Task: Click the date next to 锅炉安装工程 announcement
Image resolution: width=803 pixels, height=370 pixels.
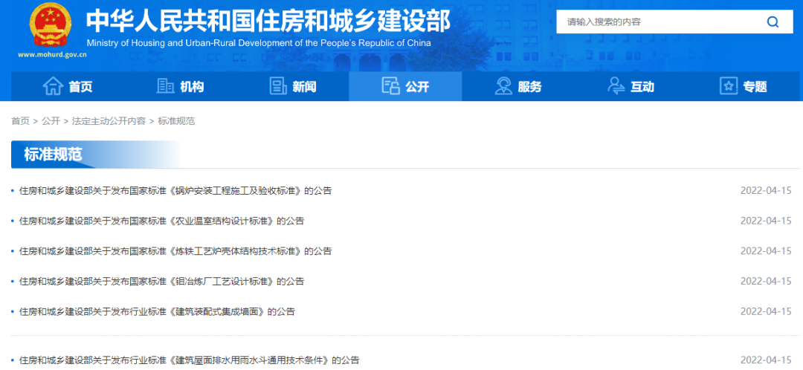Action: pos(766,191)
